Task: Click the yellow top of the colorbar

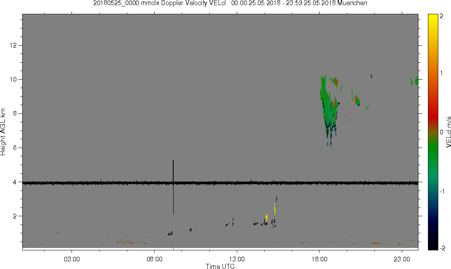Action: 433,17
